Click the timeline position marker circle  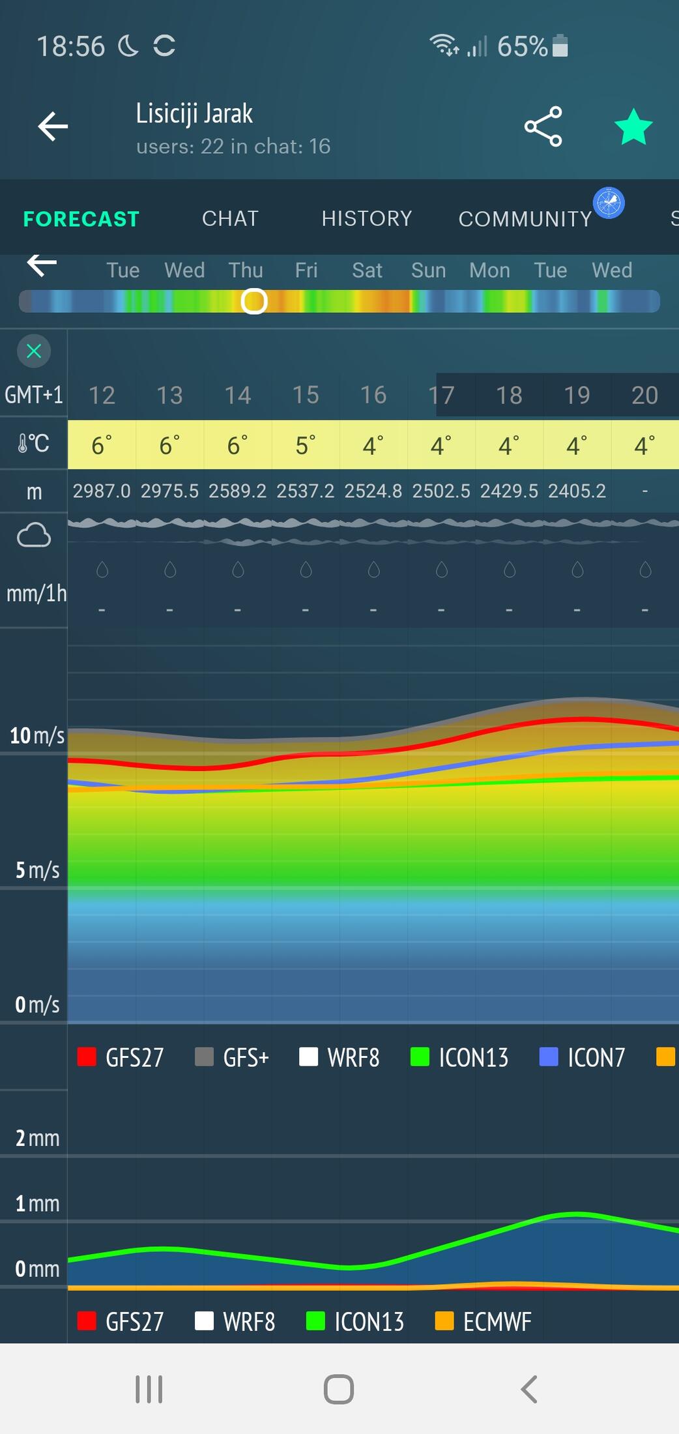click(x=254, y=301)
